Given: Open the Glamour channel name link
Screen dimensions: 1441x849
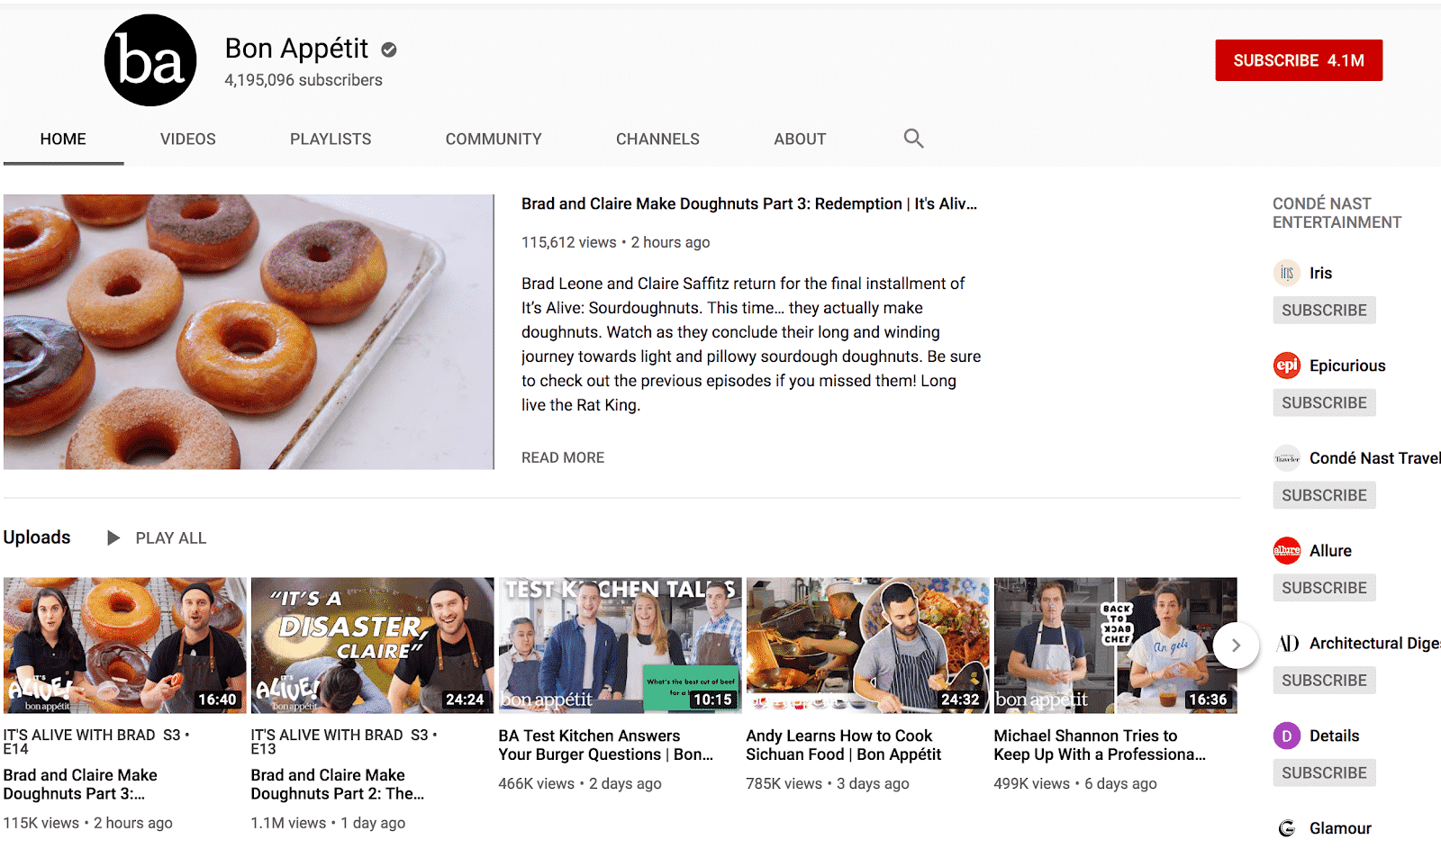Looking at the screenshot, I should pyautogui.click(x=1340, y=828).
